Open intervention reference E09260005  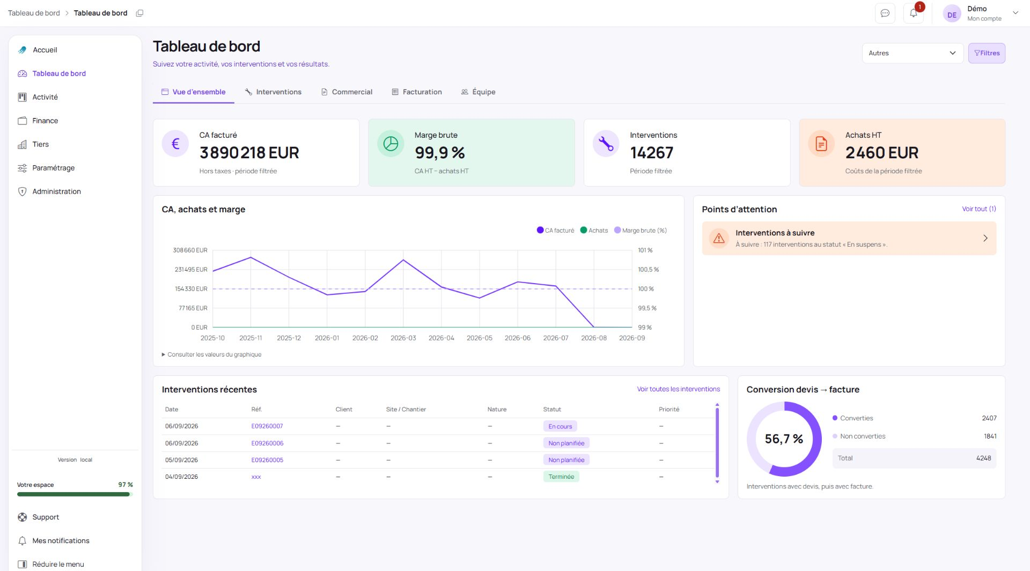[x=267, y=460]
